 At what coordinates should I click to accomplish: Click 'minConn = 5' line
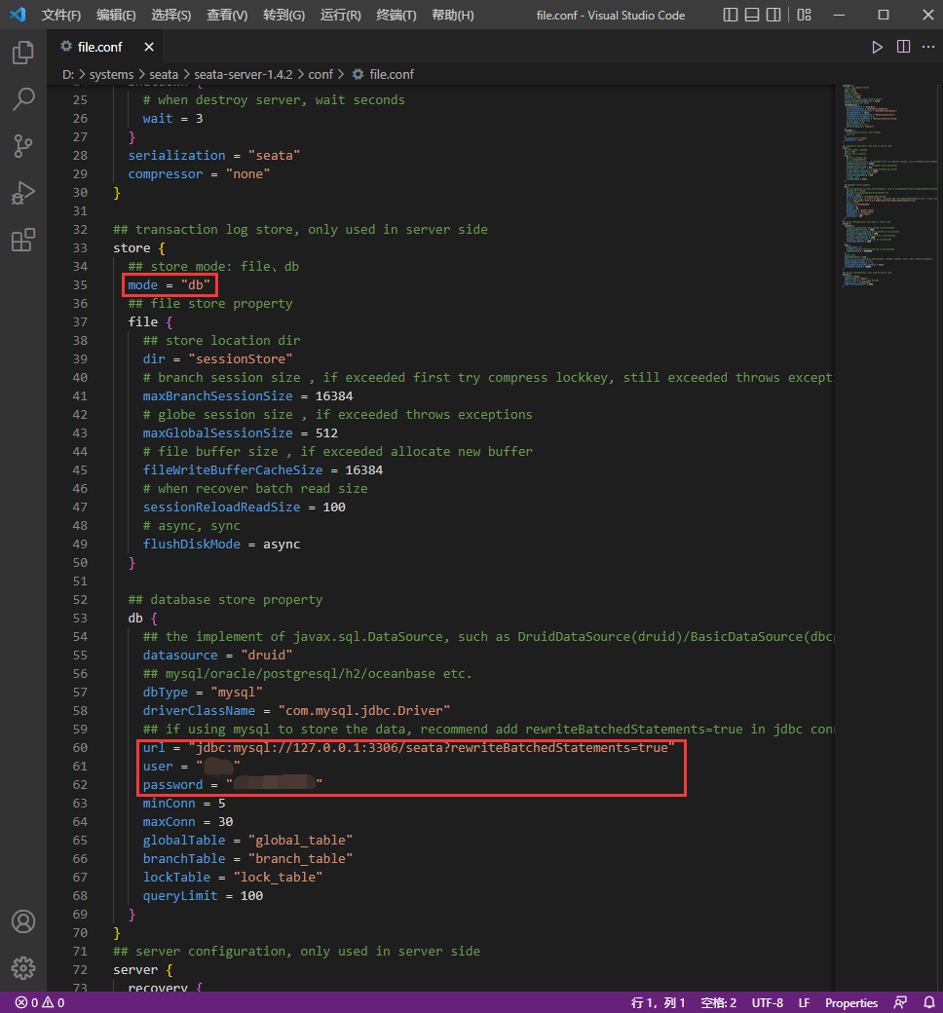click(184, 803)
